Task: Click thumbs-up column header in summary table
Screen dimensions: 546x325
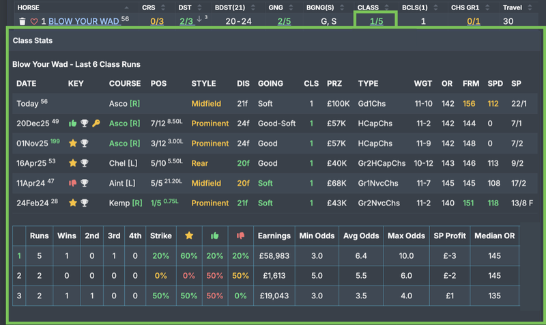Action: (214, 236)
